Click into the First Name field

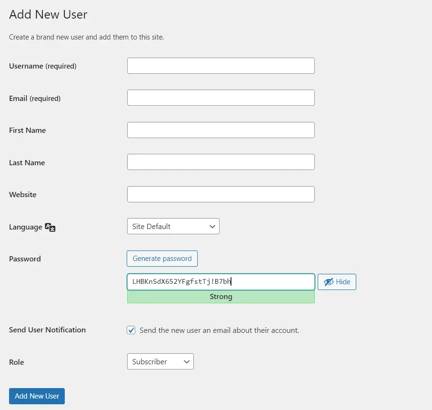[221, 130]
